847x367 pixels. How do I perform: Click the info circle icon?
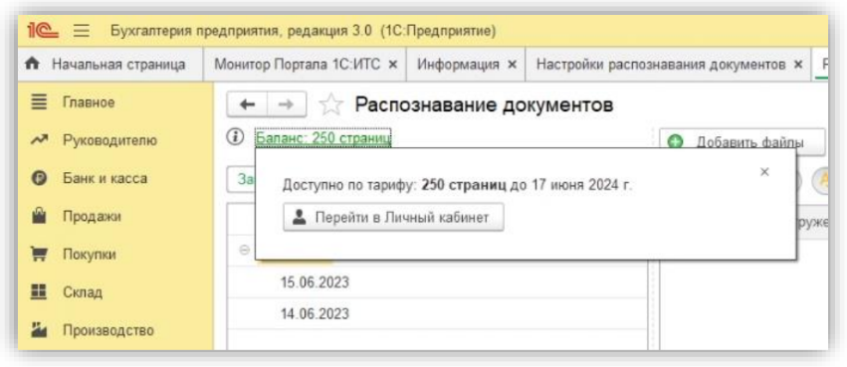pos(235,137)
